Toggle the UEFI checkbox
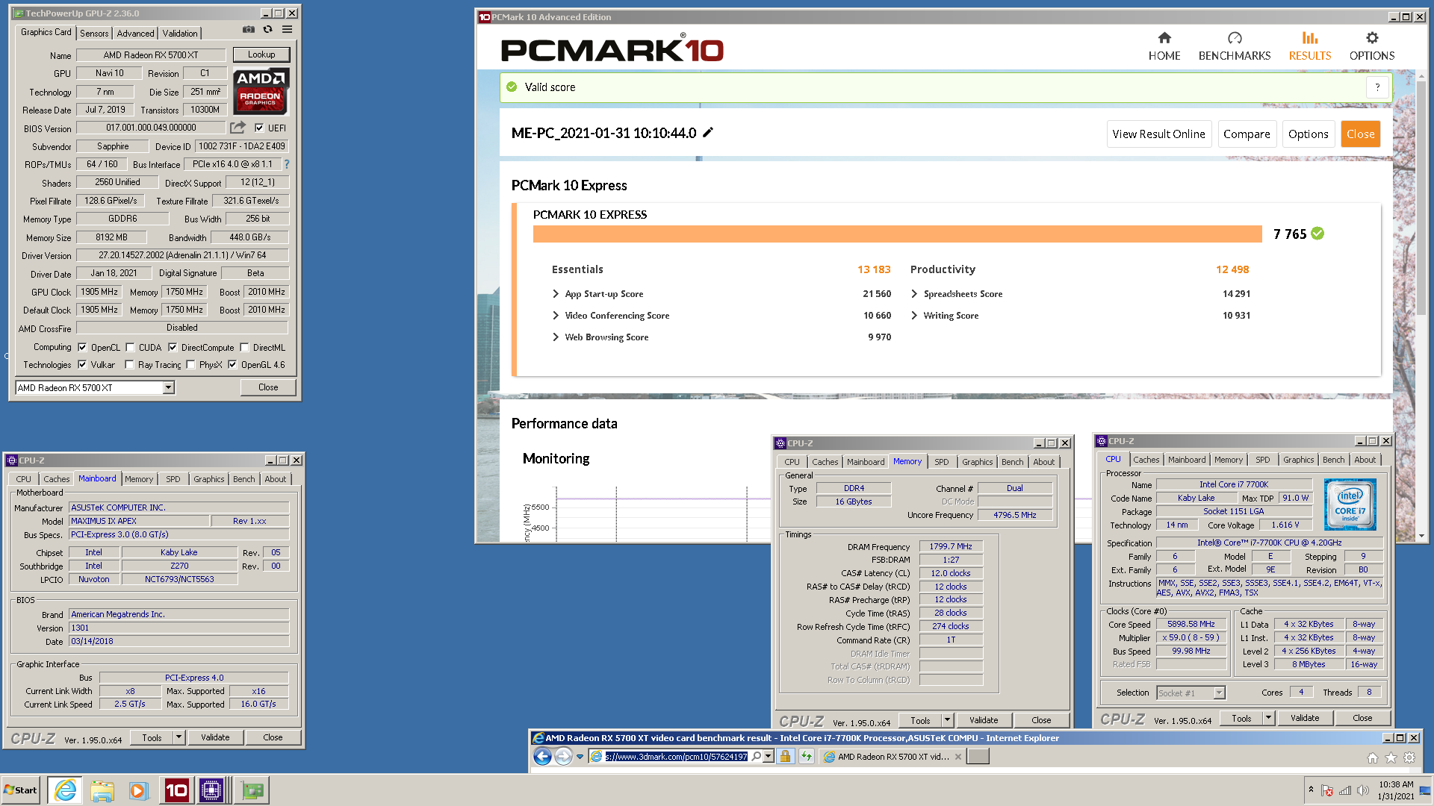The width and height of the screenshot is (1434, 806). (259, 128)
